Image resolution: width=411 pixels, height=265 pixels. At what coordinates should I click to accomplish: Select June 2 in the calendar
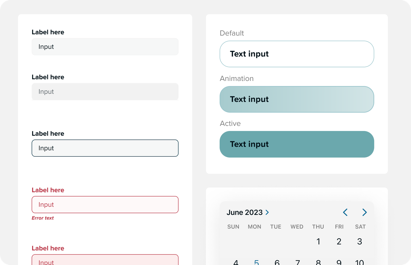(339, 241)
